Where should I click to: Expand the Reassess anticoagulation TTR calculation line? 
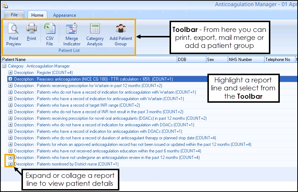10,79
